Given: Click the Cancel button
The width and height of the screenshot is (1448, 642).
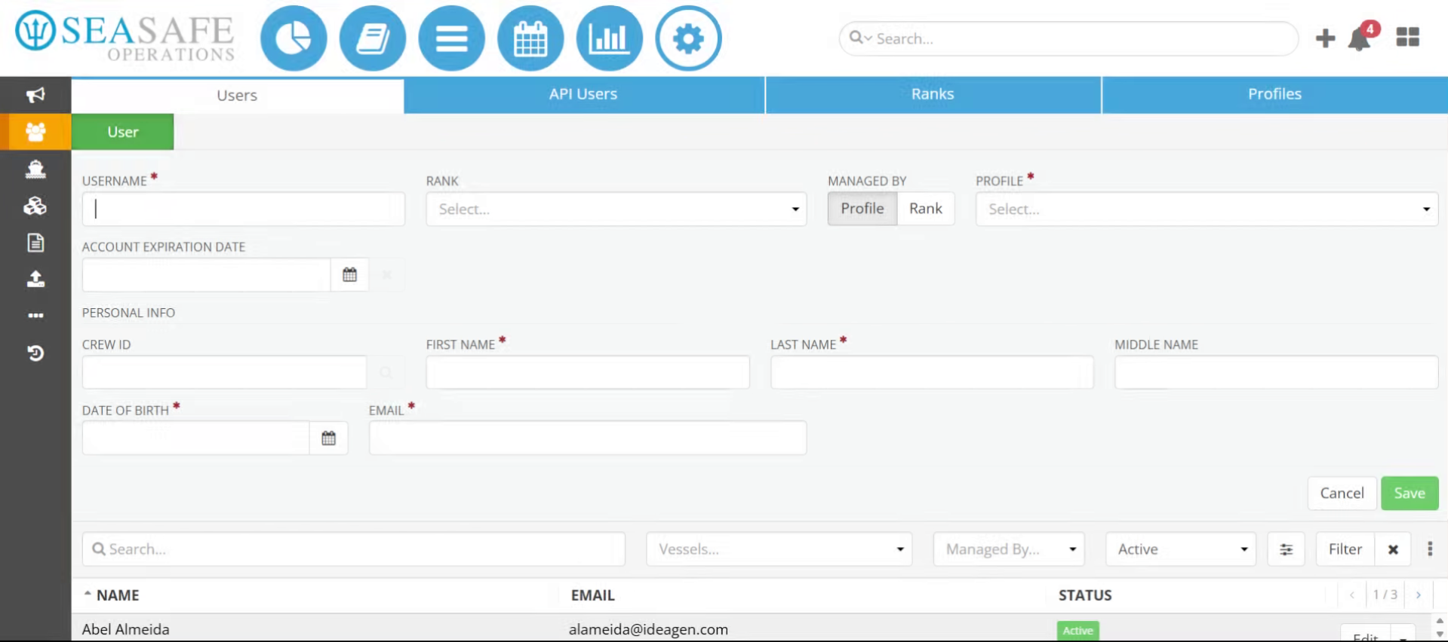Looking at the screenshot, I should pyautogui.click(x=1342, y=494).
